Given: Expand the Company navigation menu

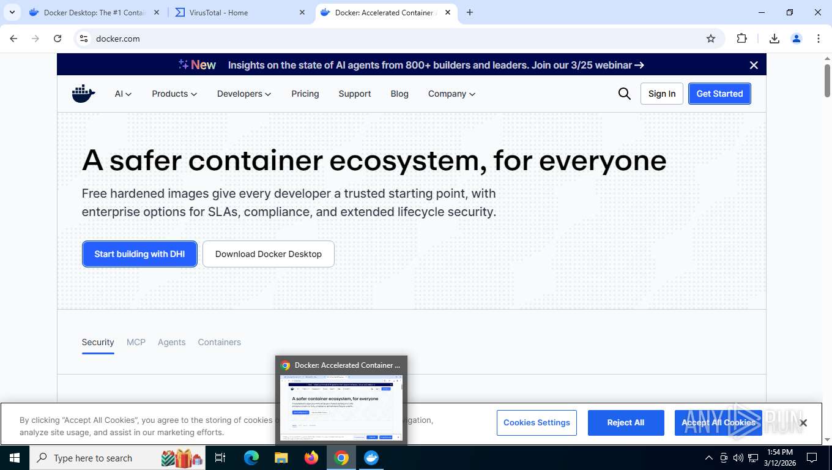Looking at the screenshot, I should [x=451, y=94].
